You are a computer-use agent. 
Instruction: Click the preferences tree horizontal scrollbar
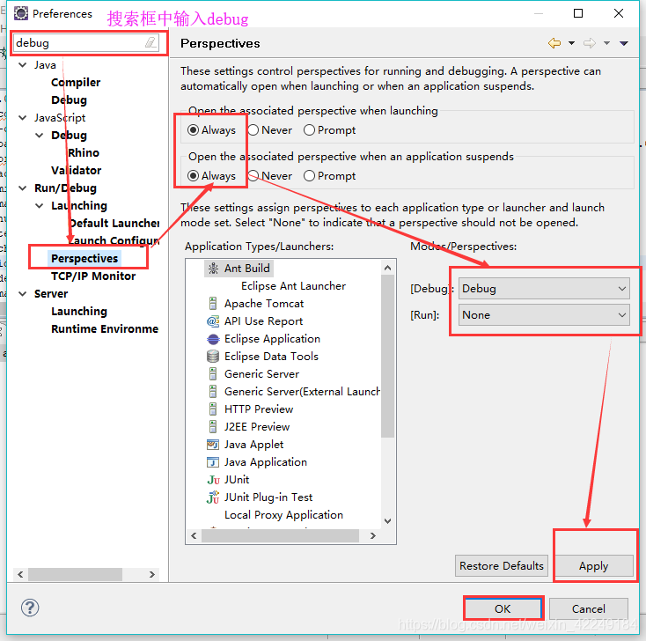click(75, 574)
